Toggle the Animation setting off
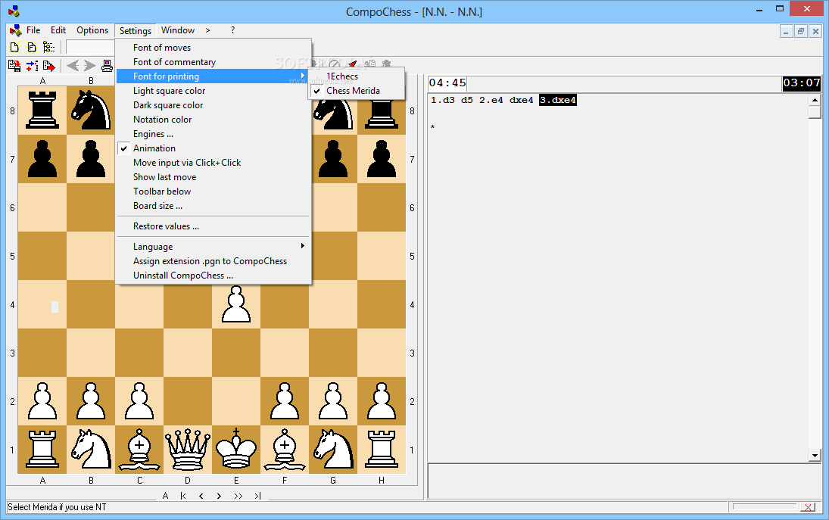This screenshot has height=520, width=829. (x=213, y=148)
